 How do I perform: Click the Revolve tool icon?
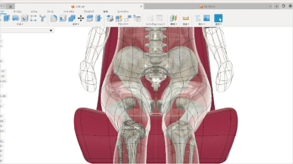pyautogui.click(x=15, y=18)
